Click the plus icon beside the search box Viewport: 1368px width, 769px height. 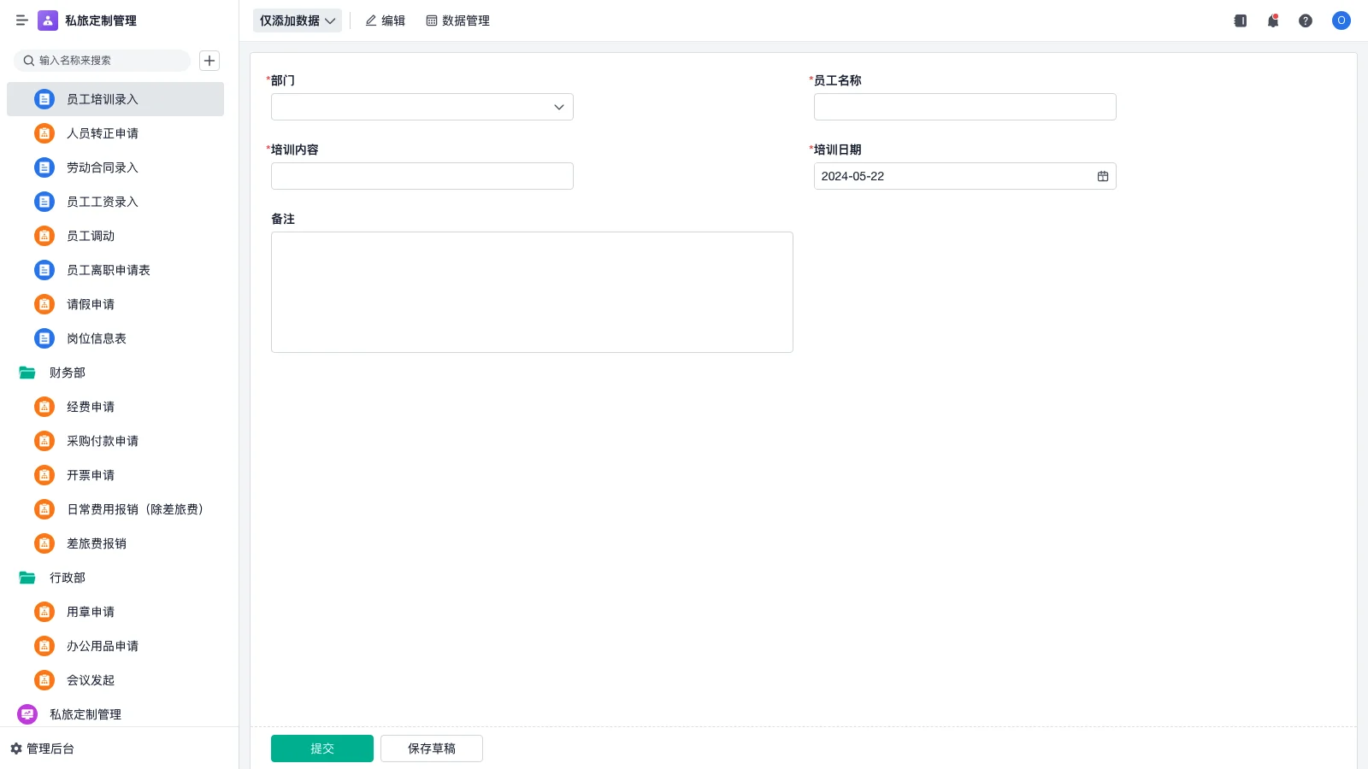[209, 61]
